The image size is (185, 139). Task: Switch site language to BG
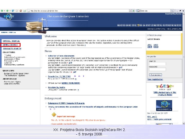point(119,25)
